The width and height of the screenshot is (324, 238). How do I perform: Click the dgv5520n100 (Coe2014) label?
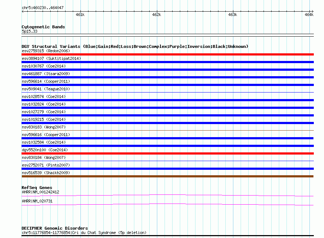pos(45,150)
